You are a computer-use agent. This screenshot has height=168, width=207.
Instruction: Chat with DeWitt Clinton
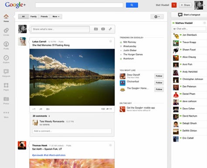(190, 131)
